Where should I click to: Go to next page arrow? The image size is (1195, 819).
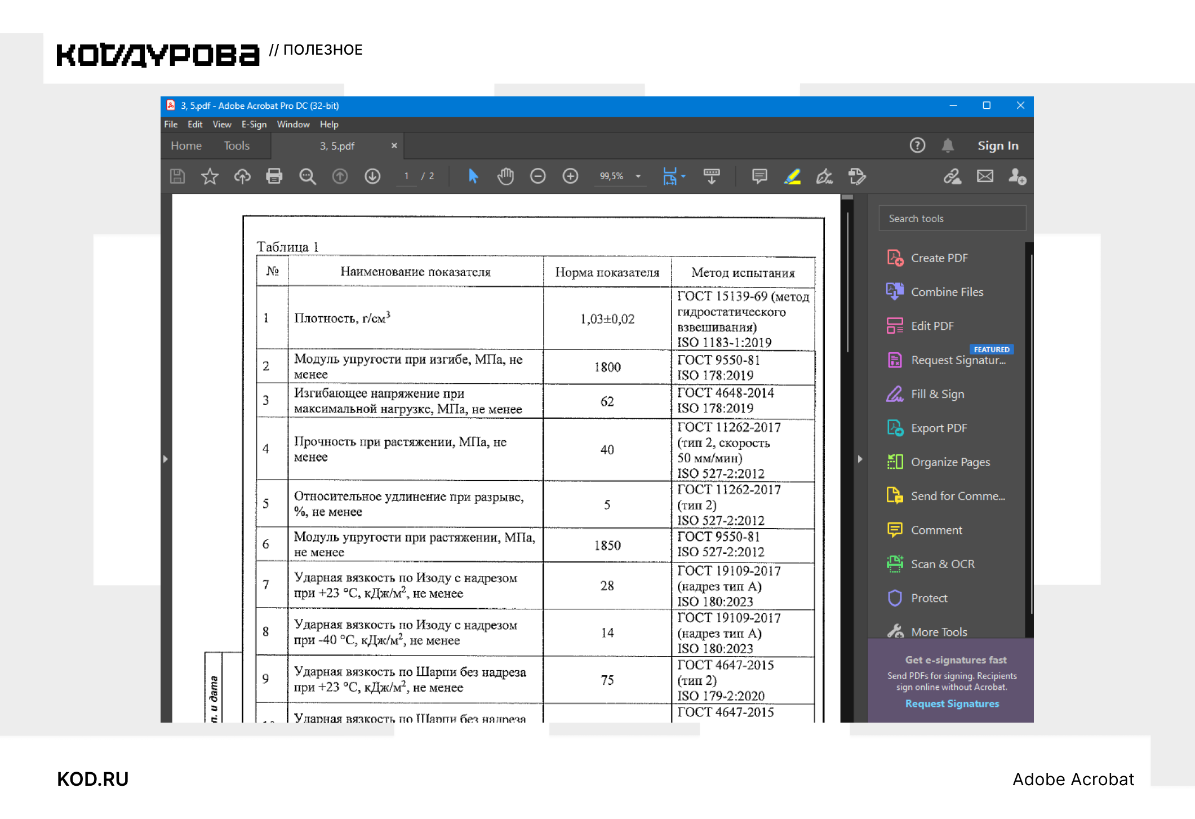click(x=372, y=176)
